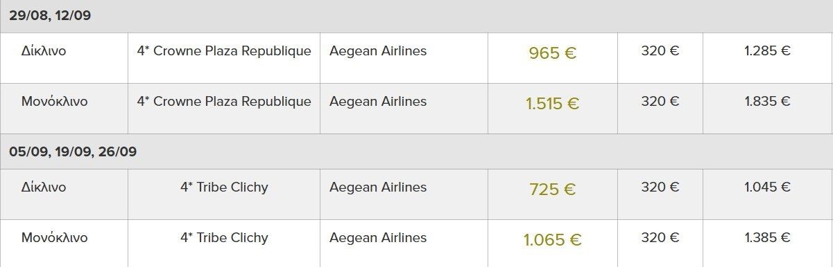Image resolution: width=833 pixels, height=267 pixels.
Task: Select Μονόκλινο room type for Crowne Plaza
Action: (55, 102)
